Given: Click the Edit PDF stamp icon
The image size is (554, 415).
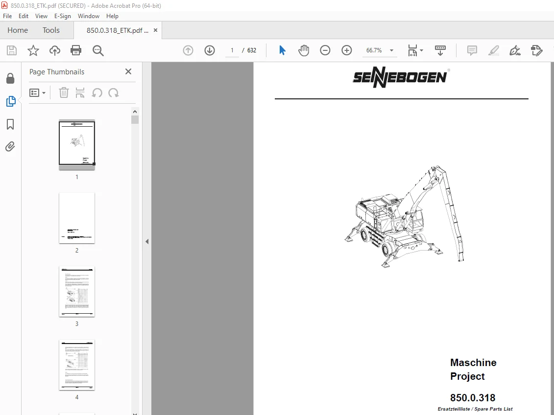Looking at the screenshot, I should [x=536, y=50].
